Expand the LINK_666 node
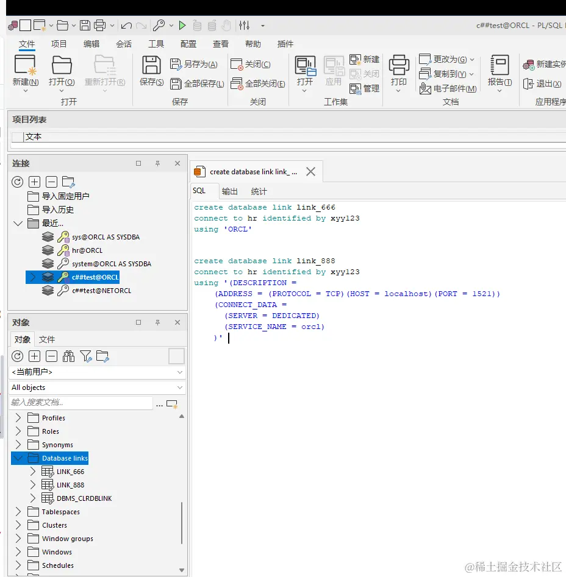The width and height of the screenshot is (566, 577). pyautogui.click(x=33, y=472)
